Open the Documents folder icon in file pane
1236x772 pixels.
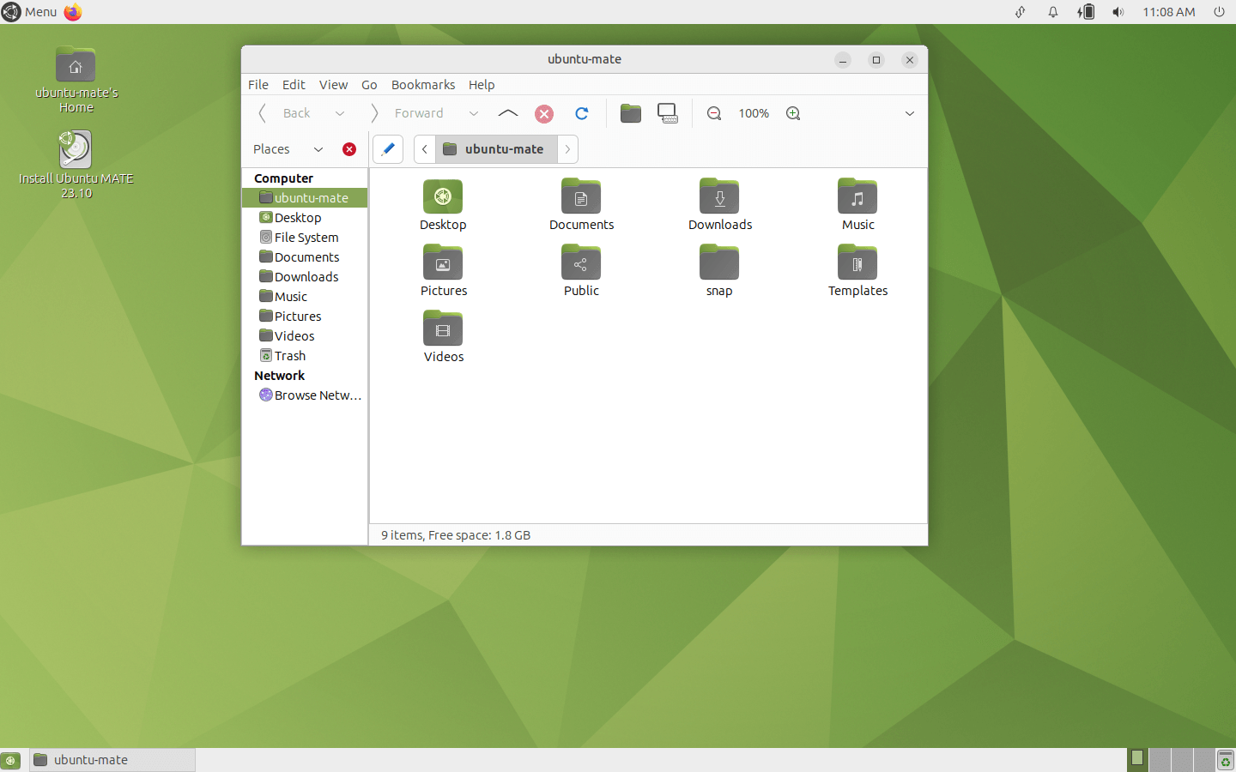coord(581,196)
